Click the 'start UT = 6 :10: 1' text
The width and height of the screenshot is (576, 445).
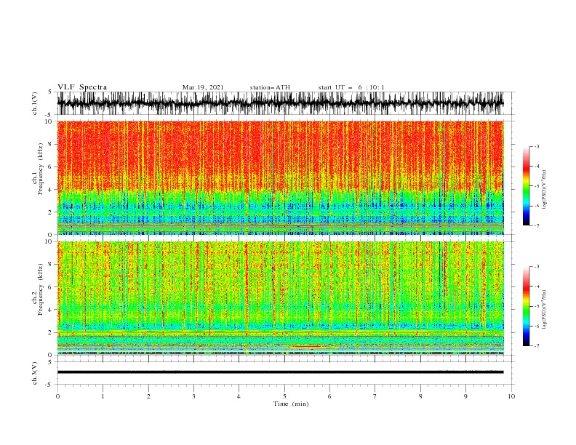click(x=351, y=87)
